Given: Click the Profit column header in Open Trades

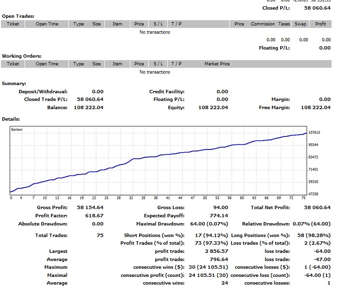Looking at the screenshot, I should tap(321, 24).
